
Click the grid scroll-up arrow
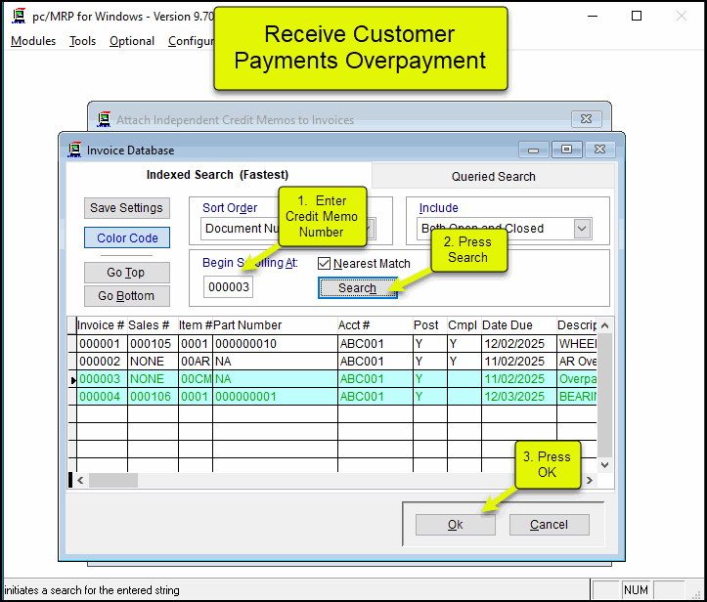pyautogui.click(x=604, y=325)
